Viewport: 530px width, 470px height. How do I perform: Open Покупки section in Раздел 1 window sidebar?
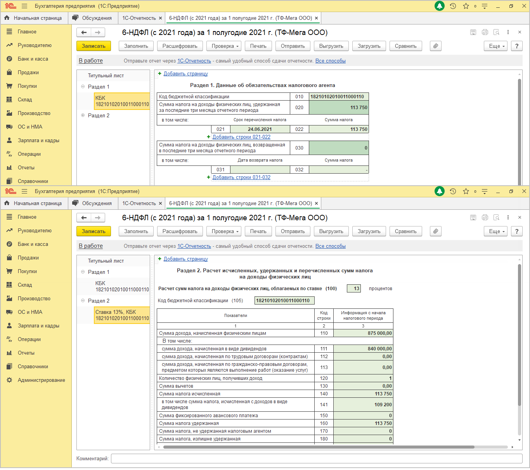pyautogui.click(x=27, y=86)
